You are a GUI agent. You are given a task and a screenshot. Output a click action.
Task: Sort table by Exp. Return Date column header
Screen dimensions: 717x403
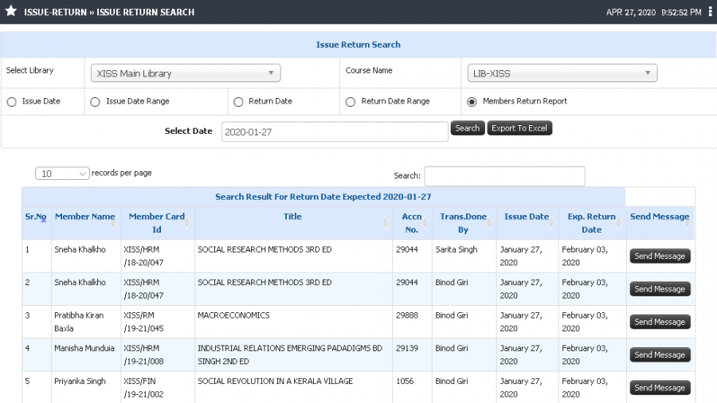592,223
